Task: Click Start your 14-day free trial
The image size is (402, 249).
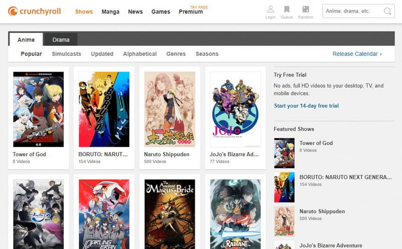Action: tap(306, 106)
